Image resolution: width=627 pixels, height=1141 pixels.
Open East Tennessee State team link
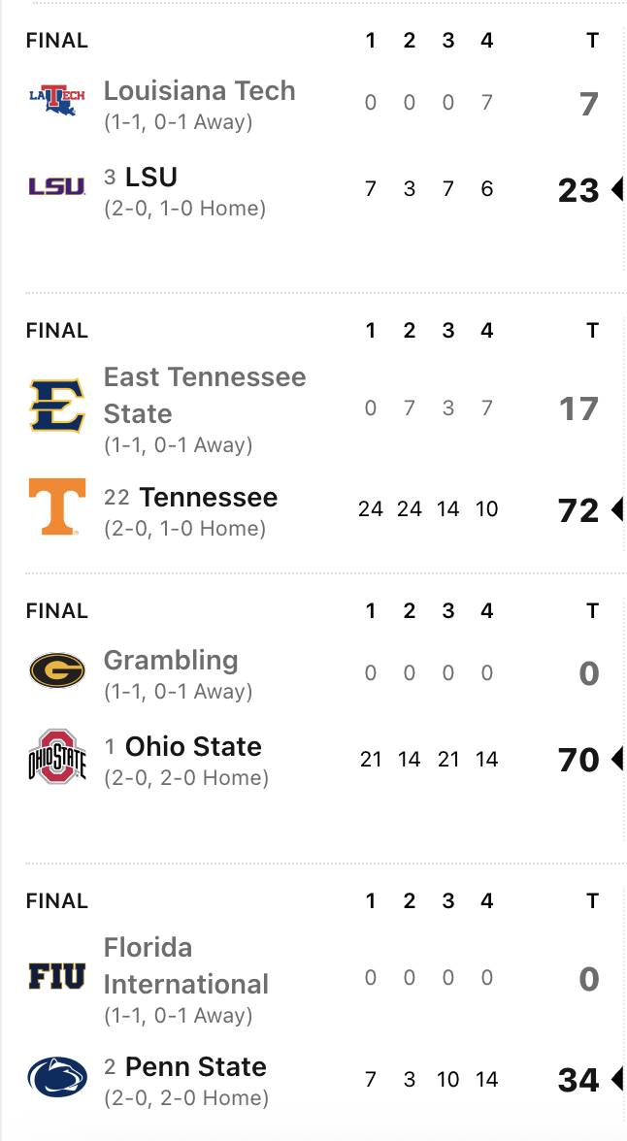point(204,395)
